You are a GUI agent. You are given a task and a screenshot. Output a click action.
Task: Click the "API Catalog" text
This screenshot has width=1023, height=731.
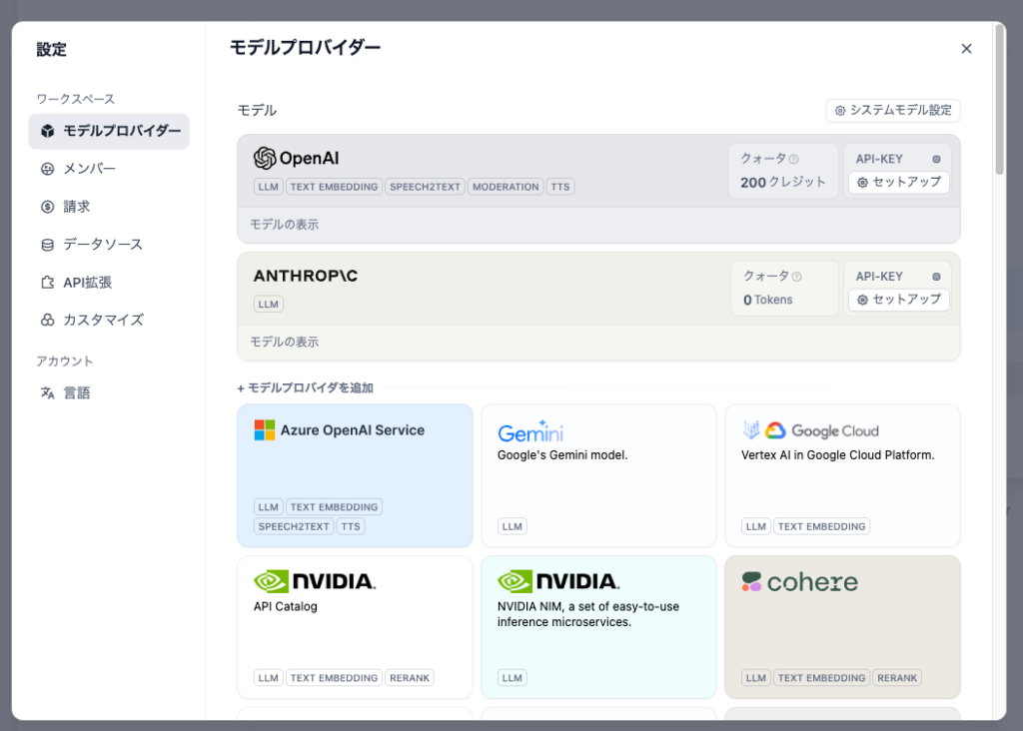coord(285,606)
